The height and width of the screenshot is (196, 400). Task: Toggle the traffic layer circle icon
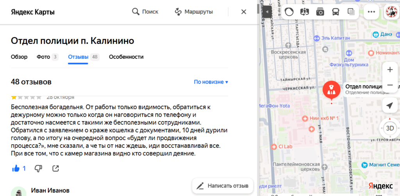tap(289, 12)
